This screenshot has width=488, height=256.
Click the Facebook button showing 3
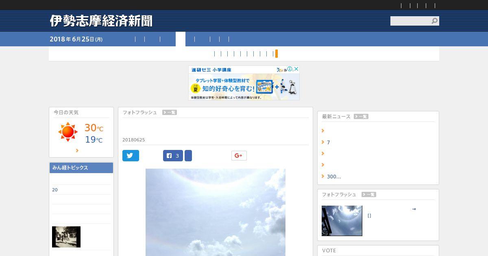point(173,156)
